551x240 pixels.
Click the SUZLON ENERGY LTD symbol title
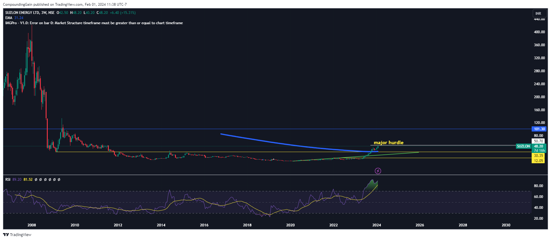click(22, 13)
